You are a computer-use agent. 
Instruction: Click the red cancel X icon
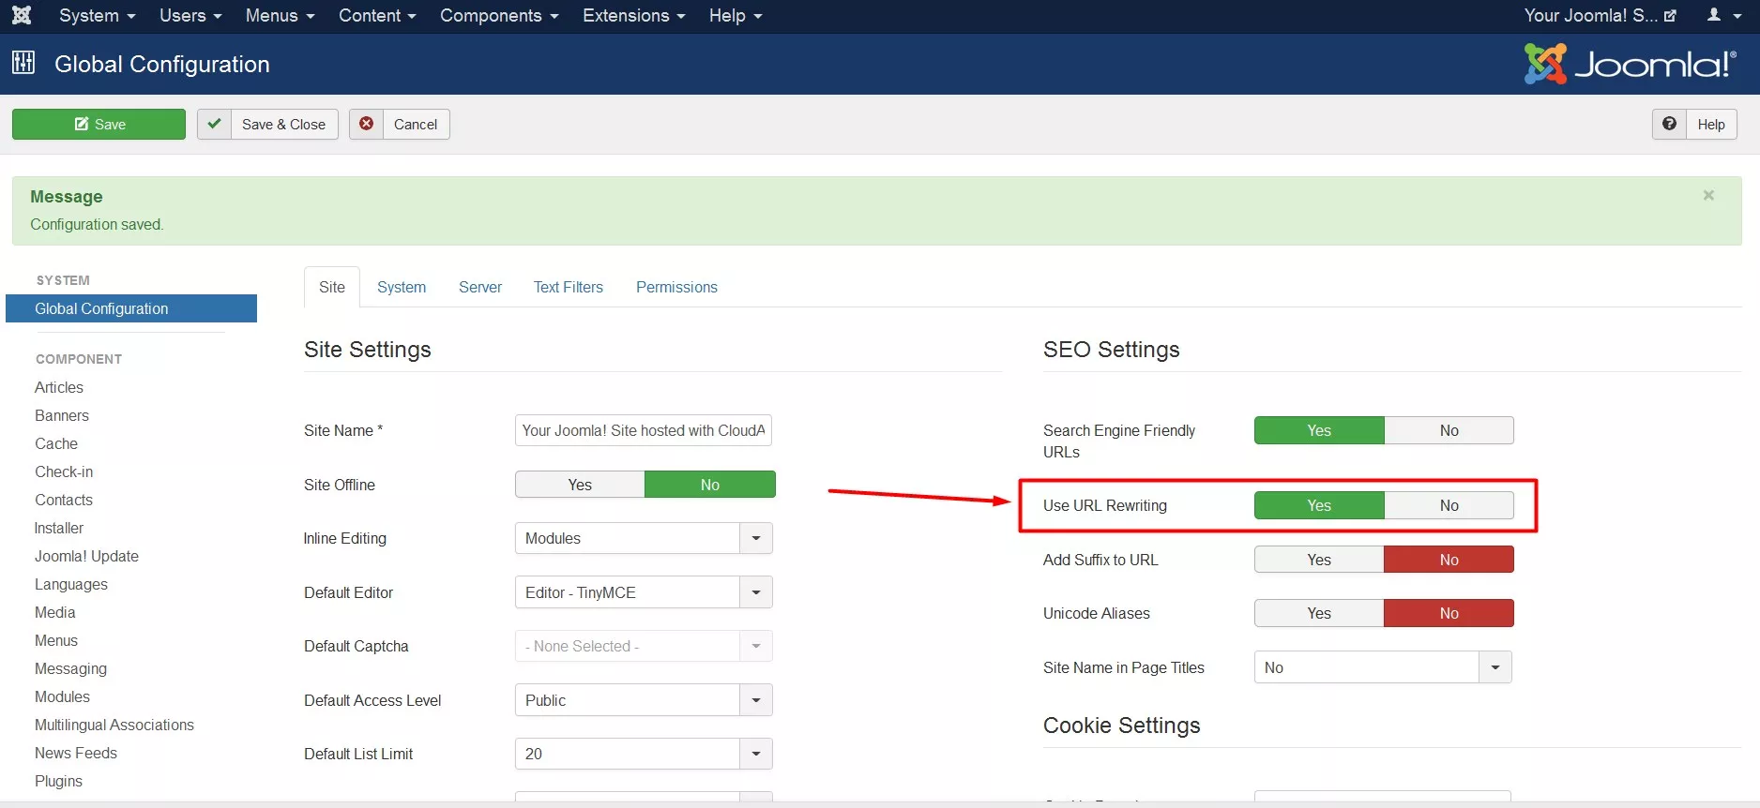366,124
